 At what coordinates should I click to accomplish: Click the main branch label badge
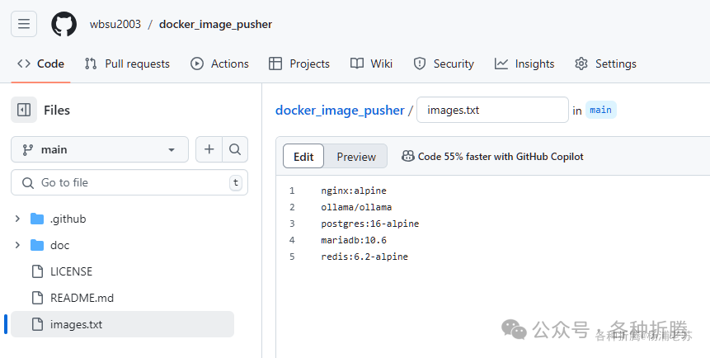pyautogui.click(x=601, y=110)
